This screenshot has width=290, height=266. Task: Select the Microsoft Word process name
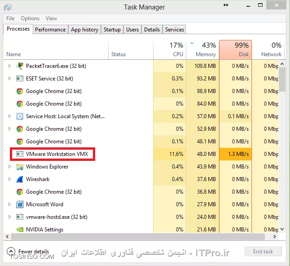(x=44, y=204)
